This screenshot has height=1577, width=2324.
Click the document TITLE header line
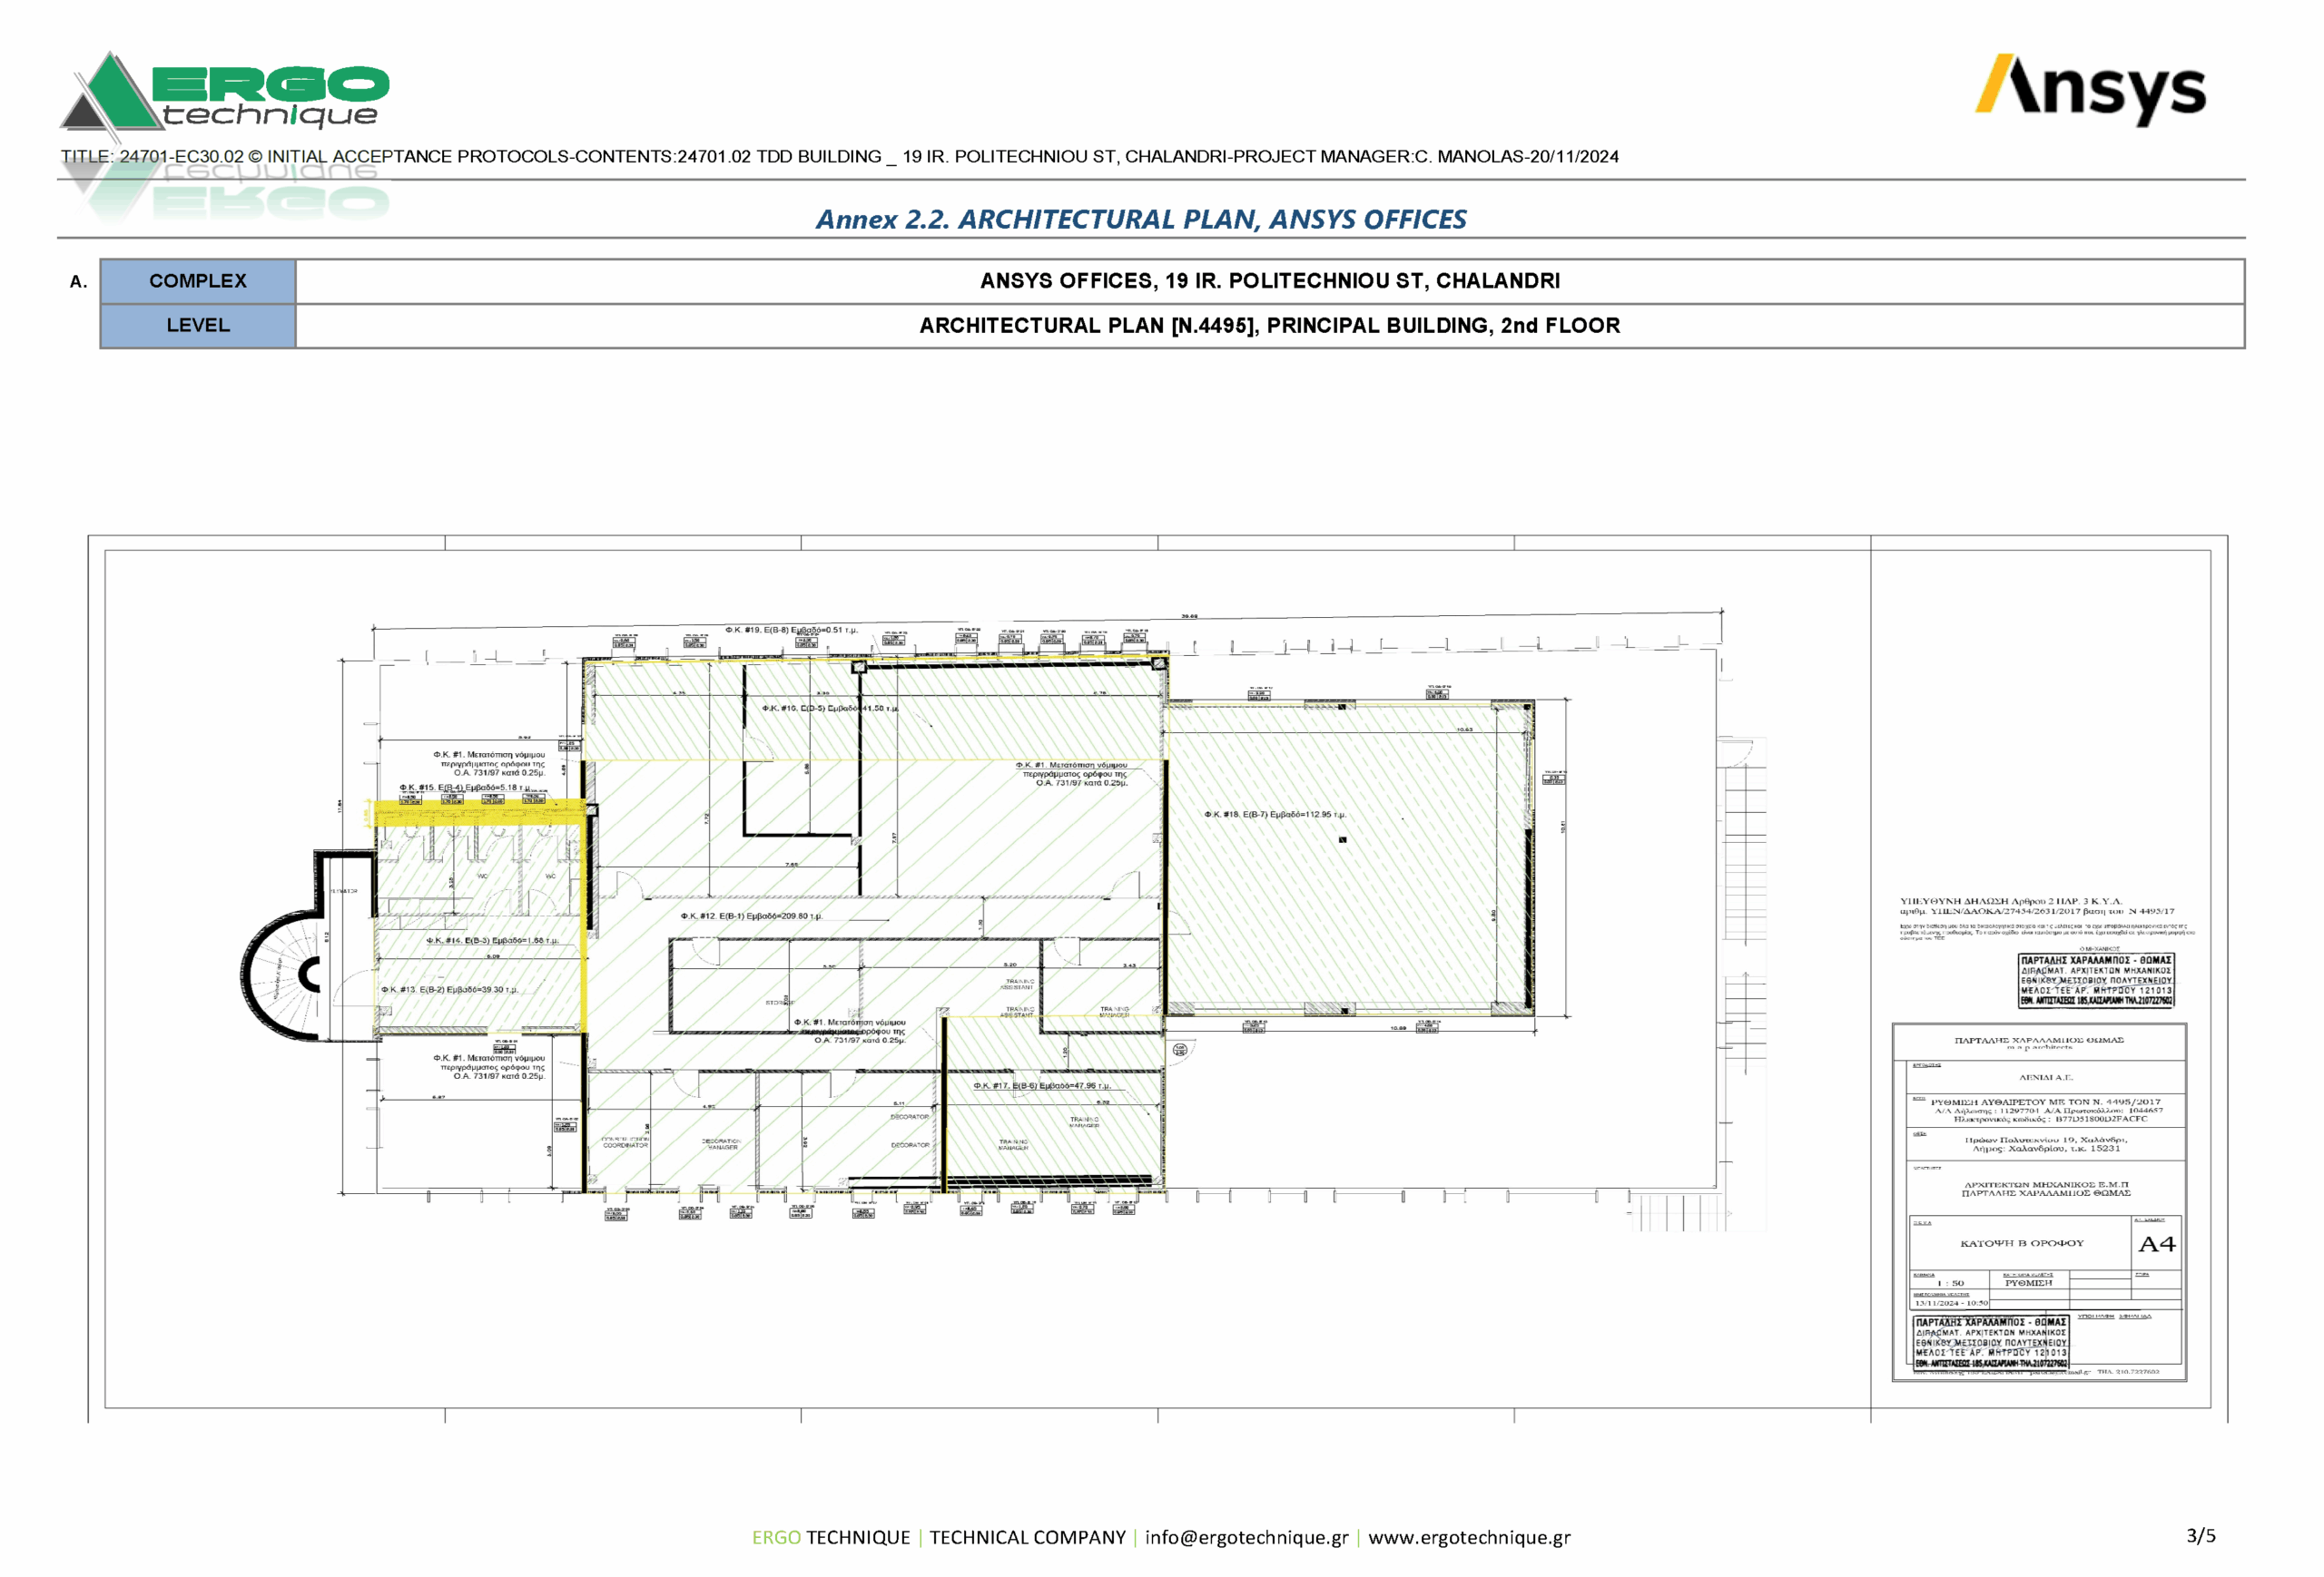839,157
